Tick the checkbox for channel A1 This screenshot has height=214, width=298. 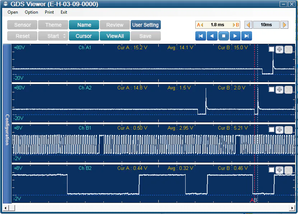point(271,50)
